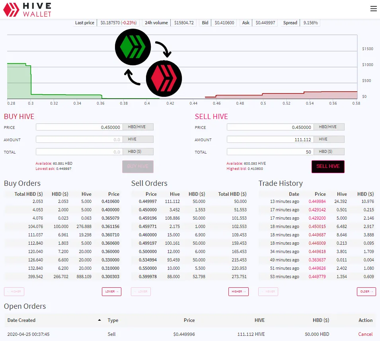Click the Buy Hive amount field
380x341 pixels.
(79, 139)
